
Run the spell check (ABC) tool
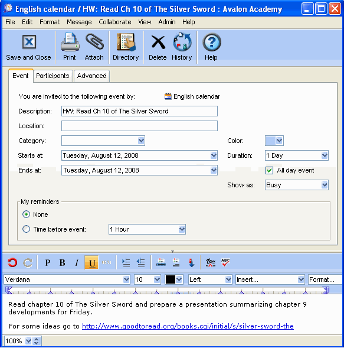[x=225, y=262]
